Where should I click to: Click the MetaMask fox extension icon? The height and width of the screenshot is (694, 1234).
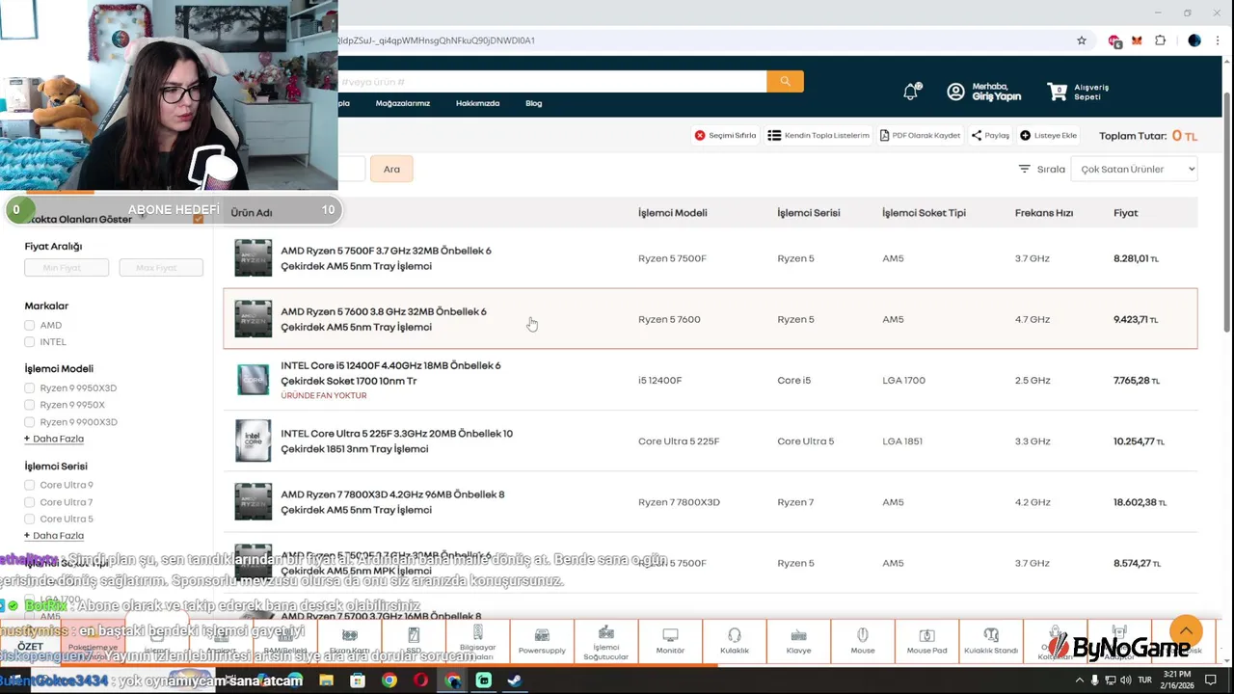coord(1137,40)
